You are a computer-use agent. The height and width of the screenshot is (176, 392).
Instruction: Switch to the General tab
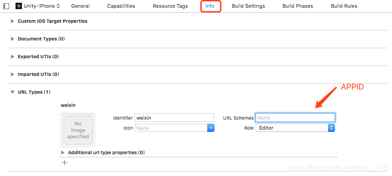[x=80, y=6]
